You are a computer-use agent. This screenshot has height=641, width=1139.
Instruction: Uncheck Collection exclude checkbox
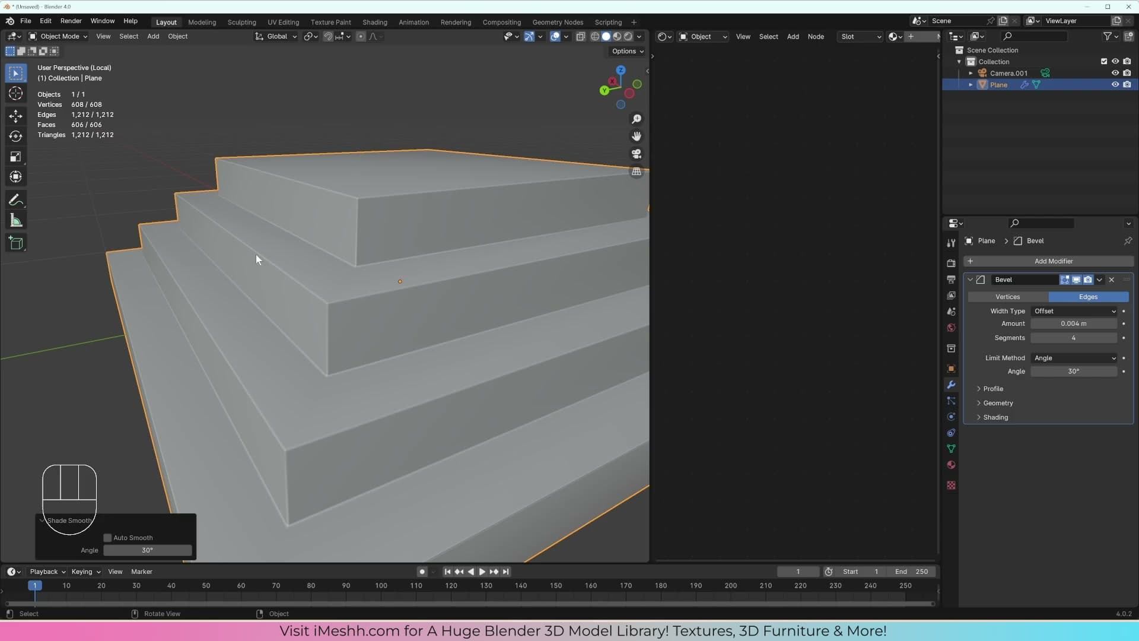pyautogui.click(x=1104, y=62)
